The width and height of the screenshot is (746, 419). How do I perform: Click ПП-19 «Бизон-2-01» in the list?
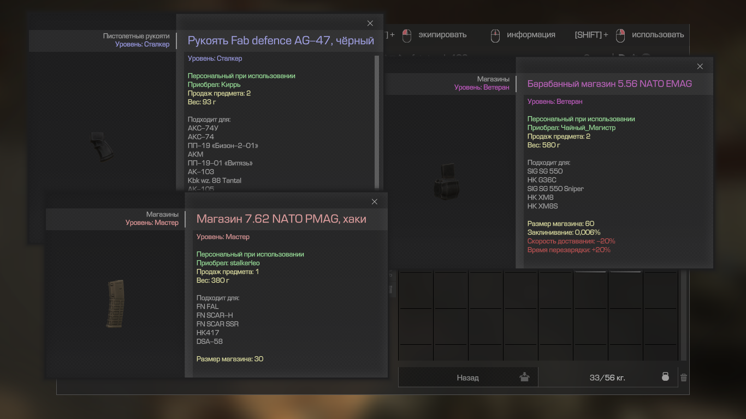(x=223, y=146)
